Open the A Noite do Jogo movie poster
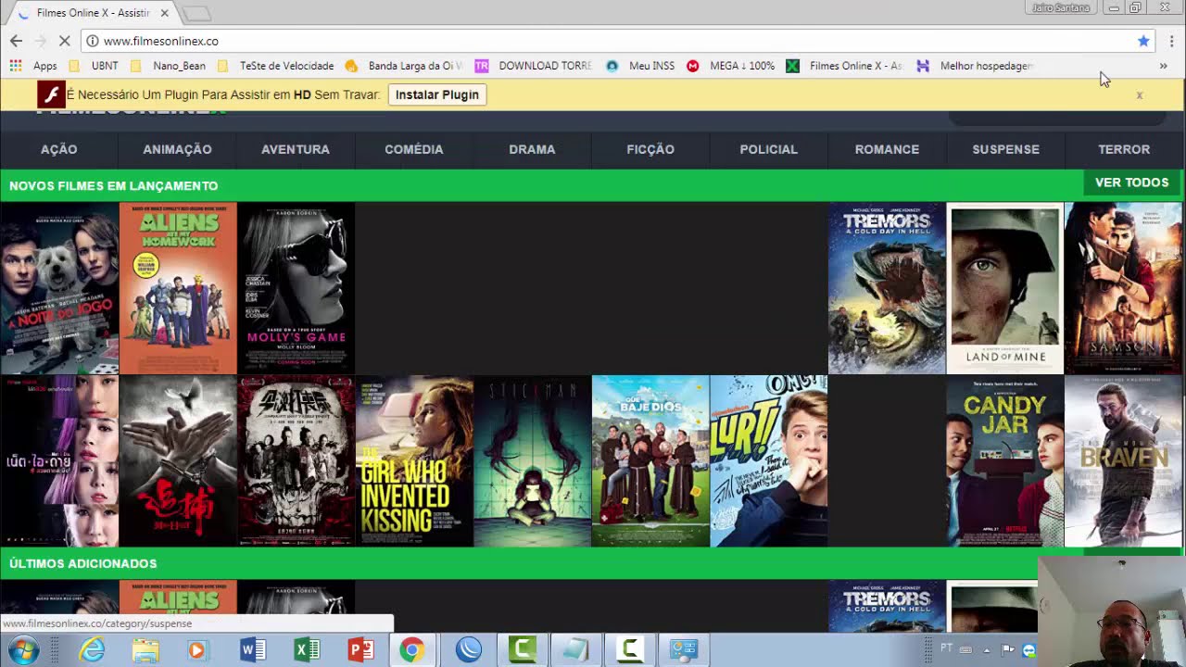Image resolution: width=1186 pixels, height=667 pixels. [59, 288]
